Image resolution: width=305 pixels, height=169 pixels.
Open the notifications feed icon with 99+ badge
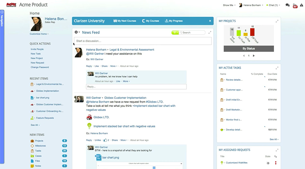point(295,6)
